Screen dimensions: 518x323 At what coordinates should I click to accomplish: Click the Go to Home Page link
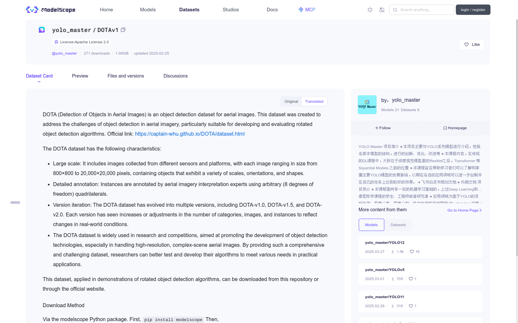465,210
